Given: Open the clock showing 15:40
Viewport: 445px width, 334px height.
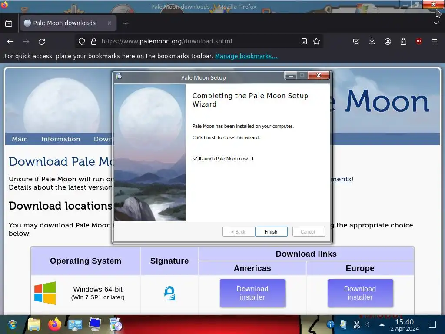Looking at the screenshot, I should pos(405,325).
